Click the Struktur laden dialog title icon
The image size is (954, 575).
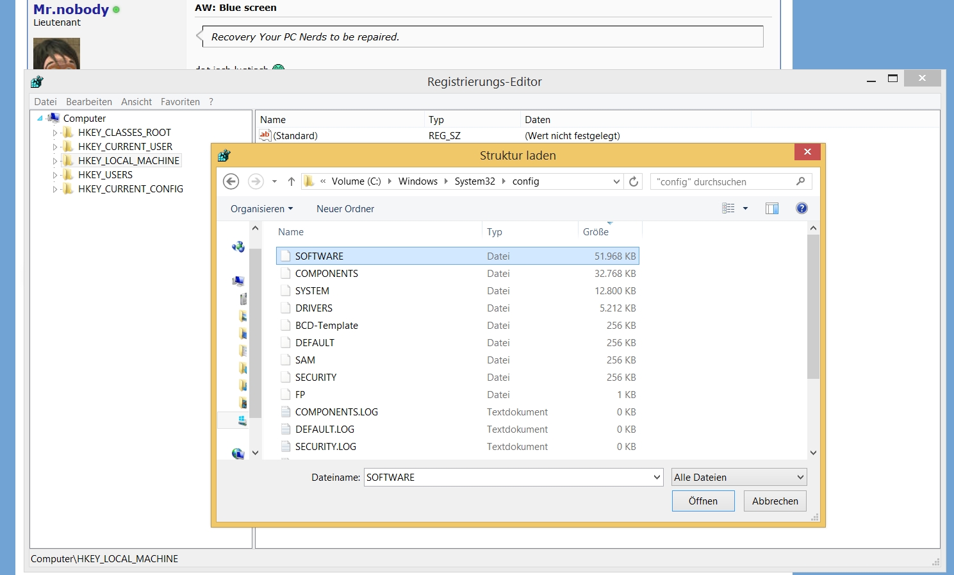(224, 155)
